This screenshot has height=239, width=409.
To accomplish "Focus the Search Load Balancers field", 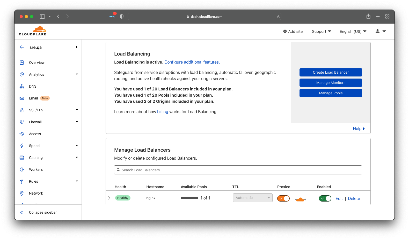I will coord(238,170).
